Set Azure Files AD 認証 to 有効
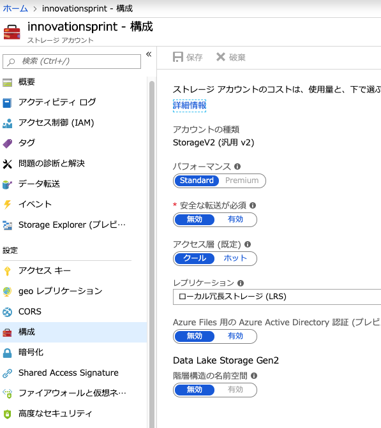 [235, 336]
